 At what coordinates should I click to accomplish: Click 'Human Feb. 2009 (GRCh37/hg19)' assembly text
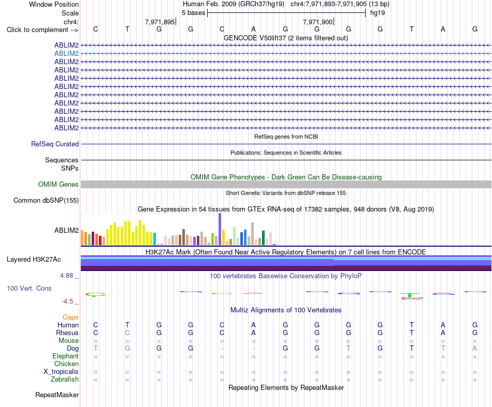coord(234,4)
